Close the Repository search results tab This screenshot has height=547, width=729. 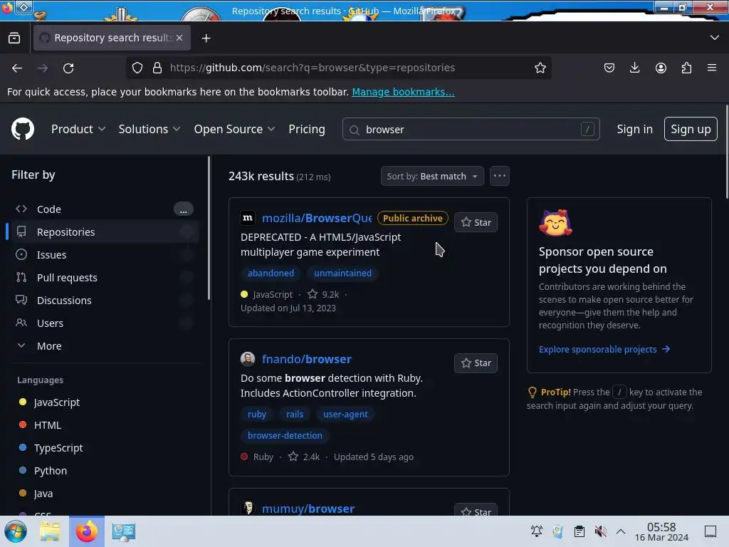click(179, 38)
